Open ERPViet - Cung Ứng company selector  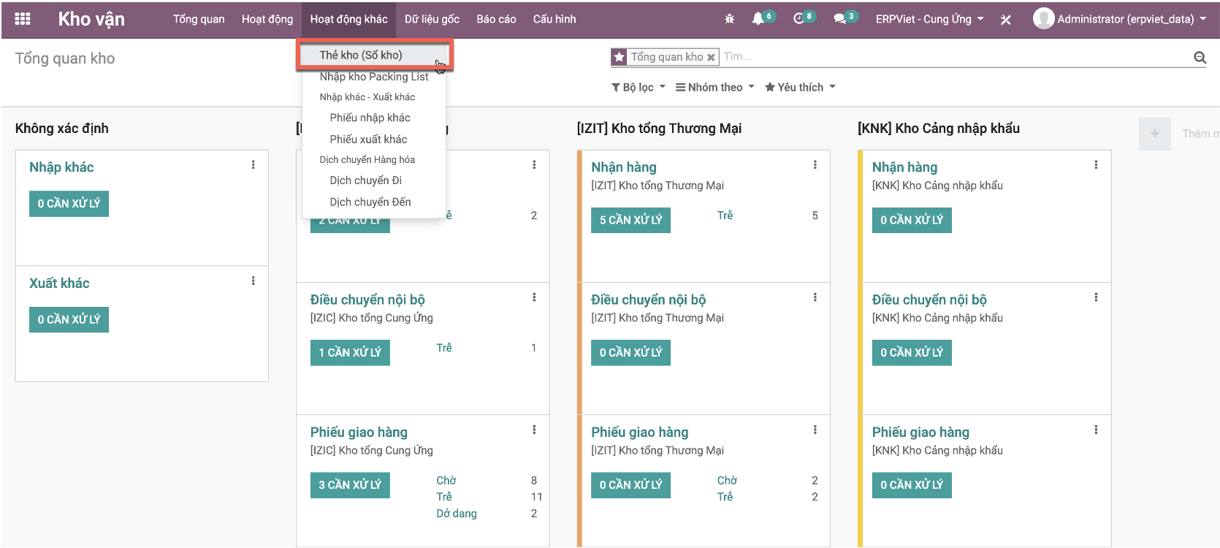929,19
